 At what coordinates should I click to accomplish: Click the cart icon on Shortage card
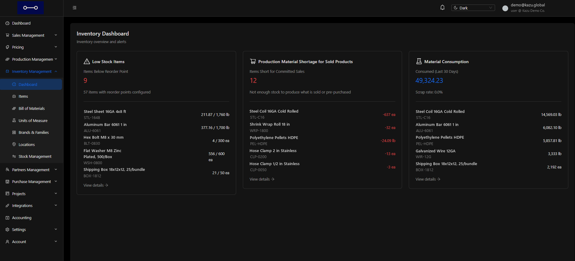point(253,61)
